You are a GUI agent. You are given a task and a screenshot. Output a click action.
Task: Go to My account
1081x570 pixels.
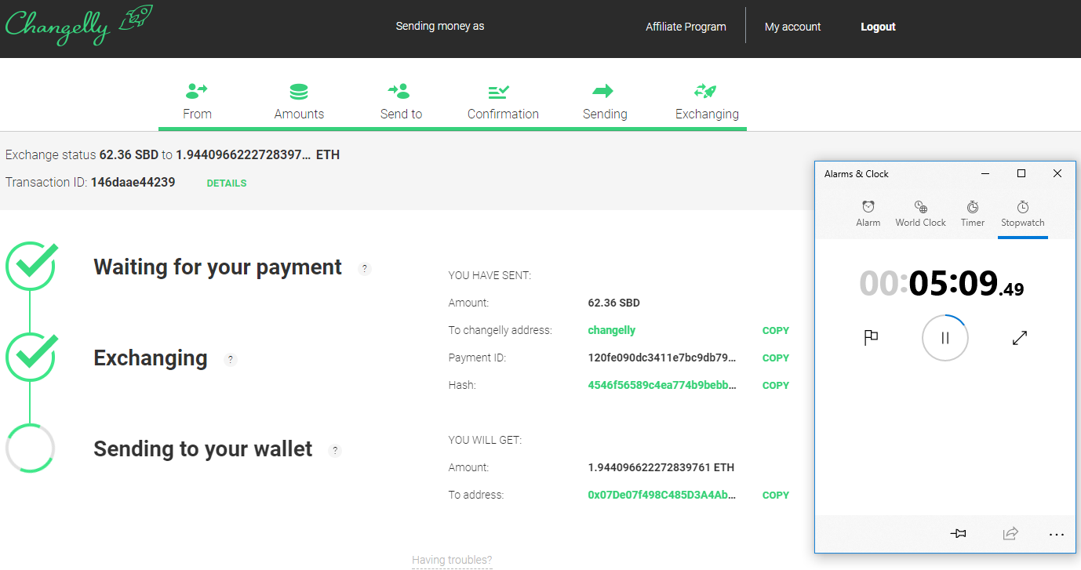[x=793, y=27]
